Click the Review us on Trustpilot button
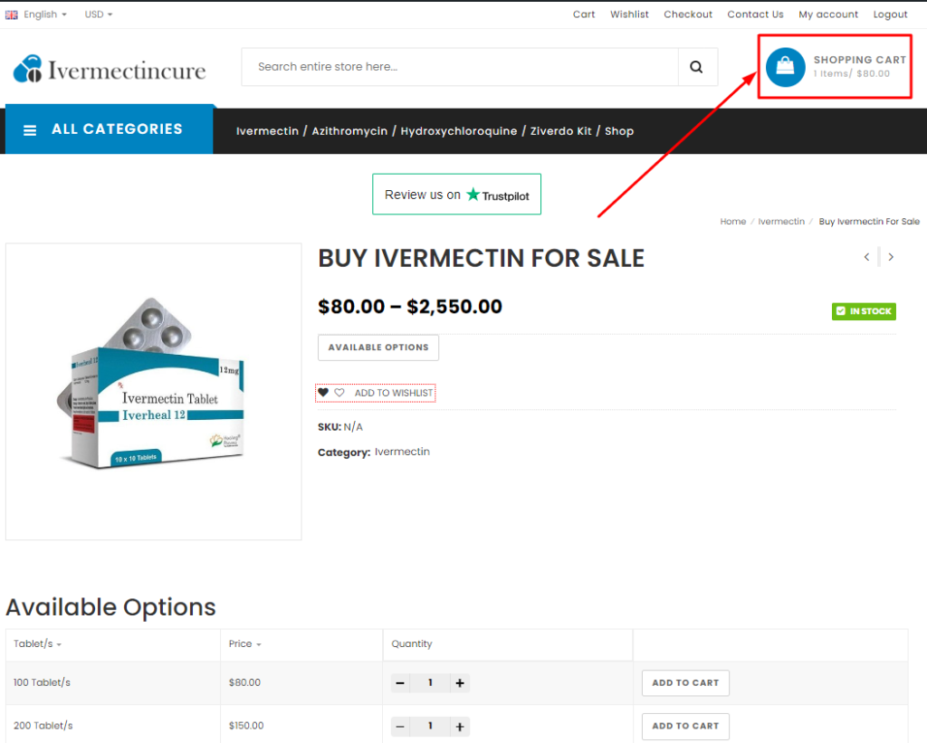 coord(456,194)
